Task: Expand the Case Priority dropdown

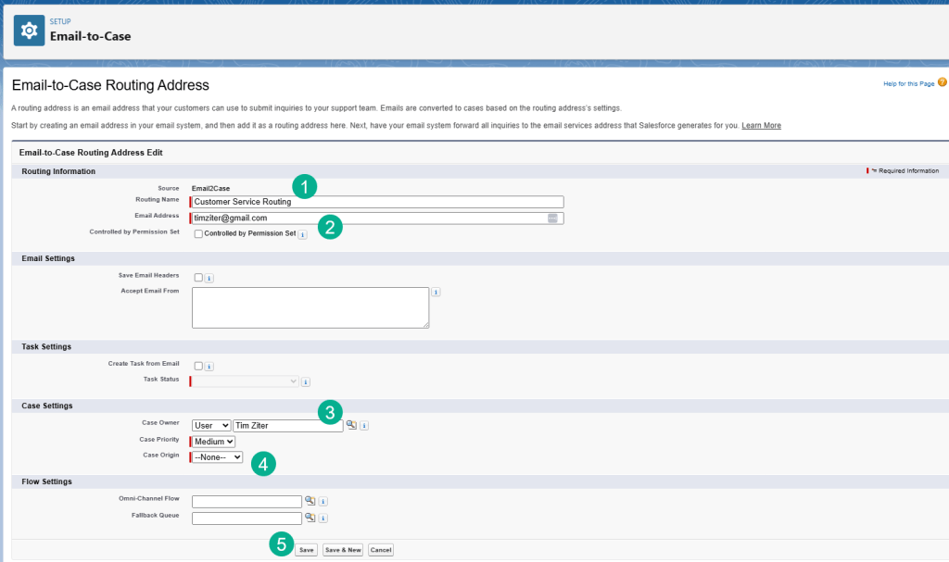Action: (x=214, y=442)
